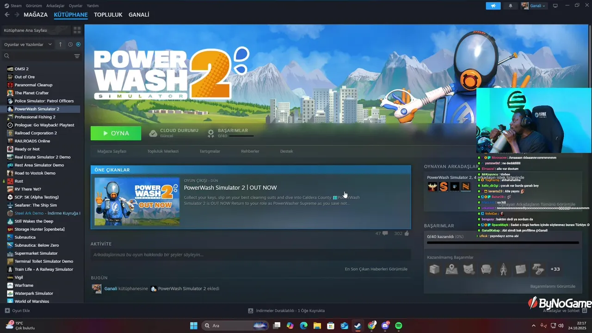This screenshot has width=592, height=333.
Task: Switch library to grid collections view
Action: coord(77,30)
